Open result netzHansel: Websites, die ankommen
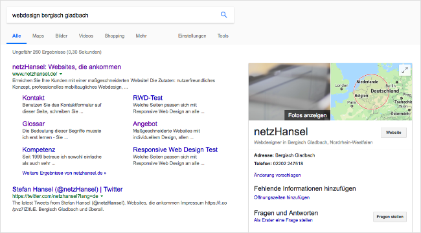This screenshot has width=421, height=233. coord(67,67)
